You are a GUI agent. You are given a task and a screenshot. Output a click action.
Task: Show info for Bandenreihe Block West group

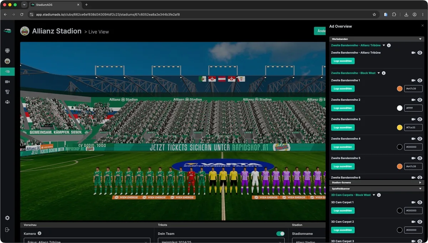(x=384, y=73)
